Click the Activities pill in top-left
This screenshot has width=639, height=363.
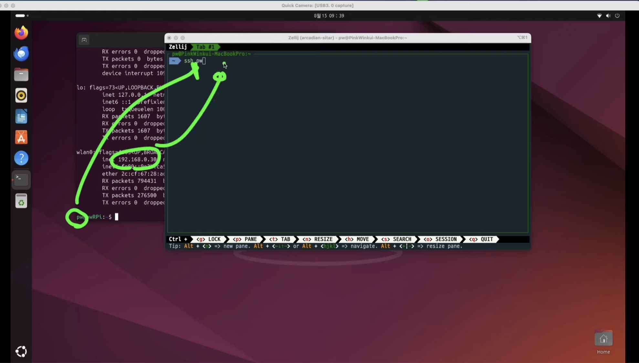pyautogui.click(x=21, y=15)
